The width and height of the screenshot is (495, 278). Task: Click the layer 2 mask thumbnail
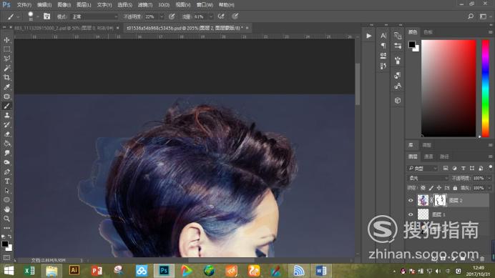(440, 200)
